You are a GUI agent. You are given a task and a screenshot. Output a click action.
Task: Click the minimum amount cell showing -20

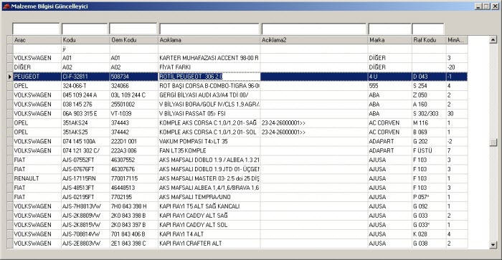457,67
